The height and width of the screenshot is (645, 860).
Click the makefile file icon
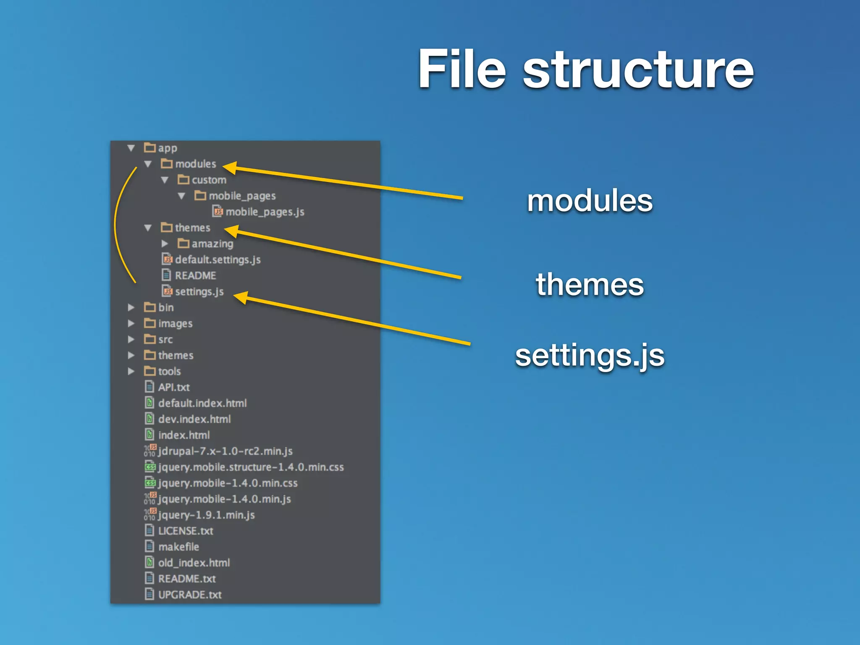[x=149, y=546]
